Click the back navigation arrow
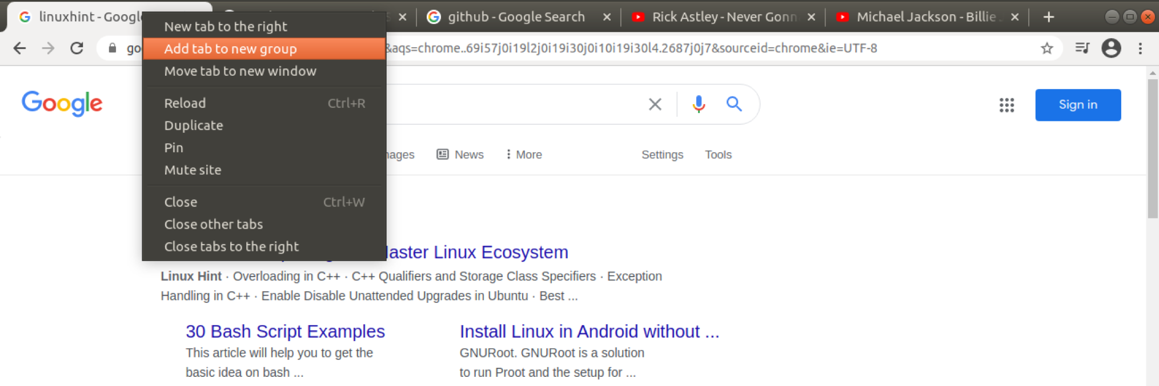Screen dimensions: 1159x386 click(x=19, y=48)
